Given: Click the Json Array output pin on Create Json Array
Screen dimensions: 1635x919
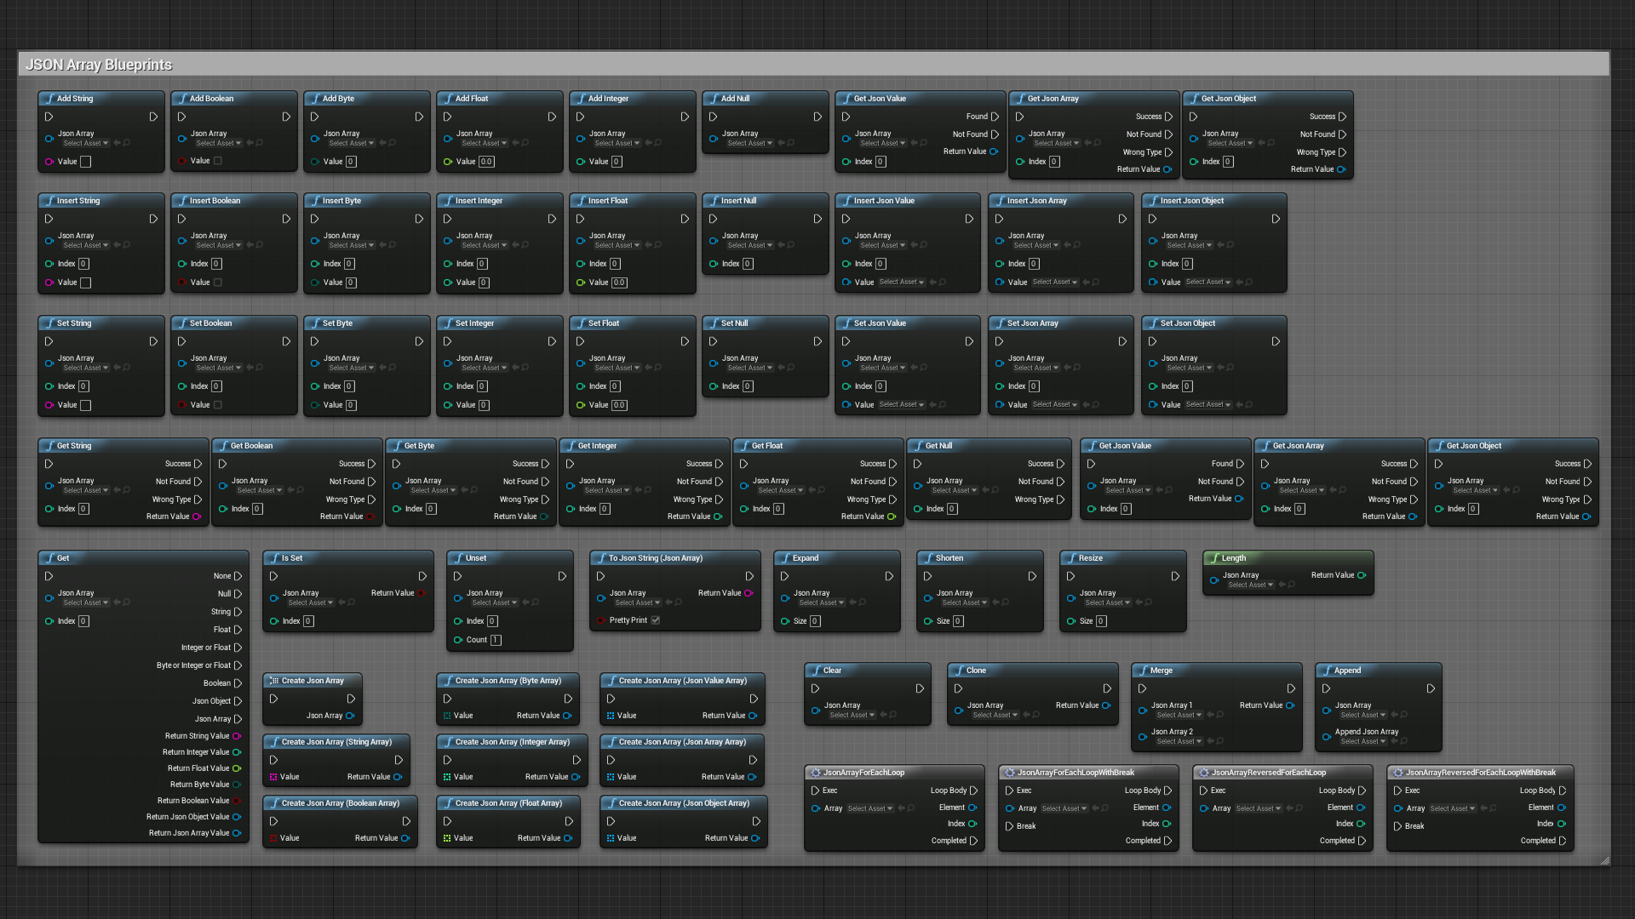Looking at the screenshot, I should tap(350, 716).
